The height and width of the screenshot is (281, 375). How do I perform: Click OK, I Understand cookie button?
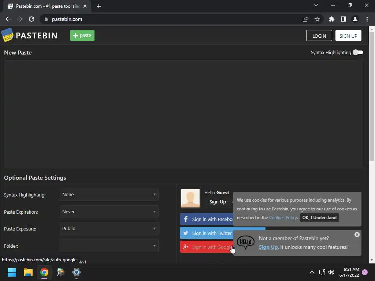[x=319, y=218]
